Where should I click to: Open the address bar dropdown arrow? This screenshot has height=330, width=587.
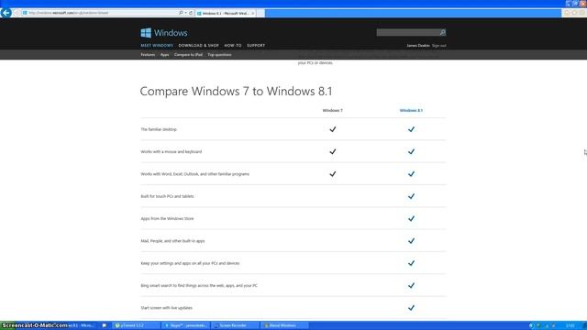tap(185, 13)
